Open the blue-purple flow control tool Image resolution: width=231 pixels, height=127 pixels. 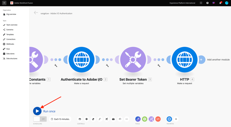(x=138, y=119)
